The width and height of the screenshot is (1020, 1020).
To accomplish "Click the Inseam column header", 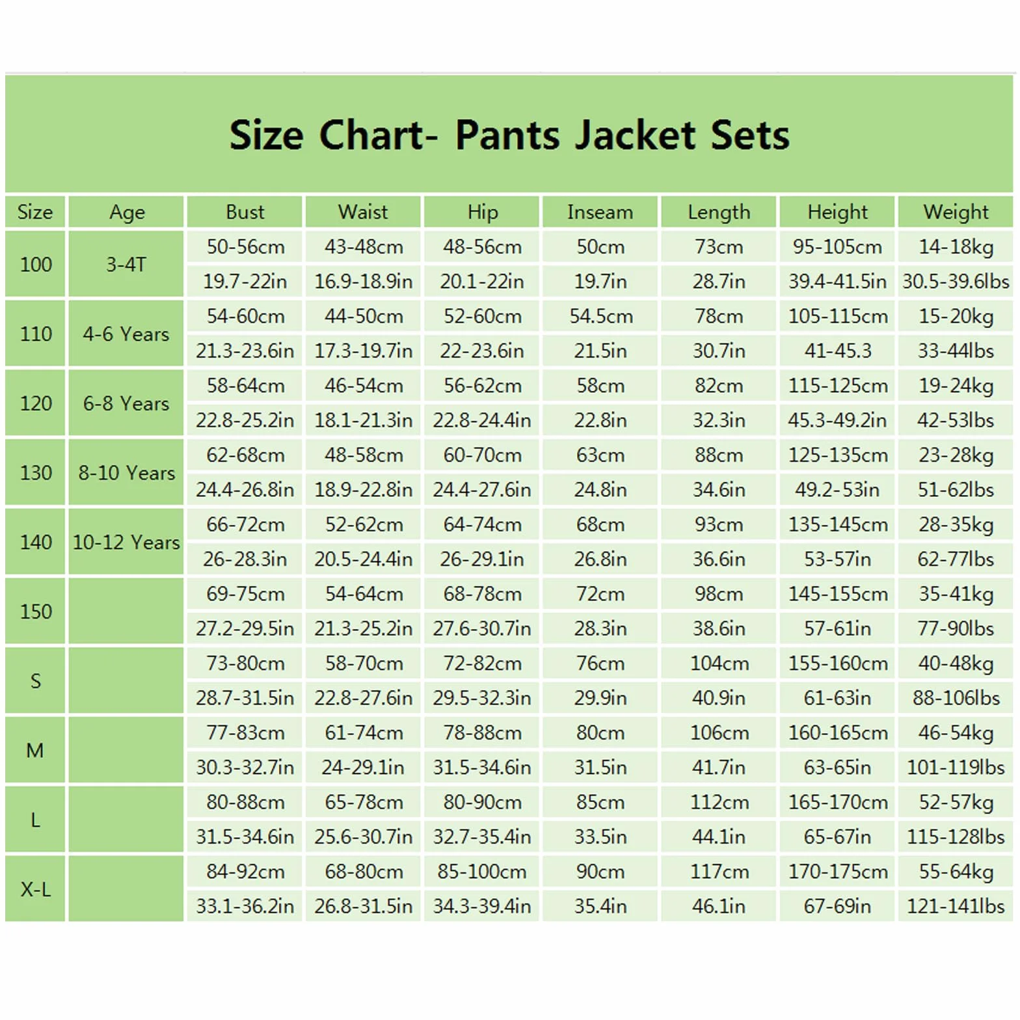I will click(600, 211).
